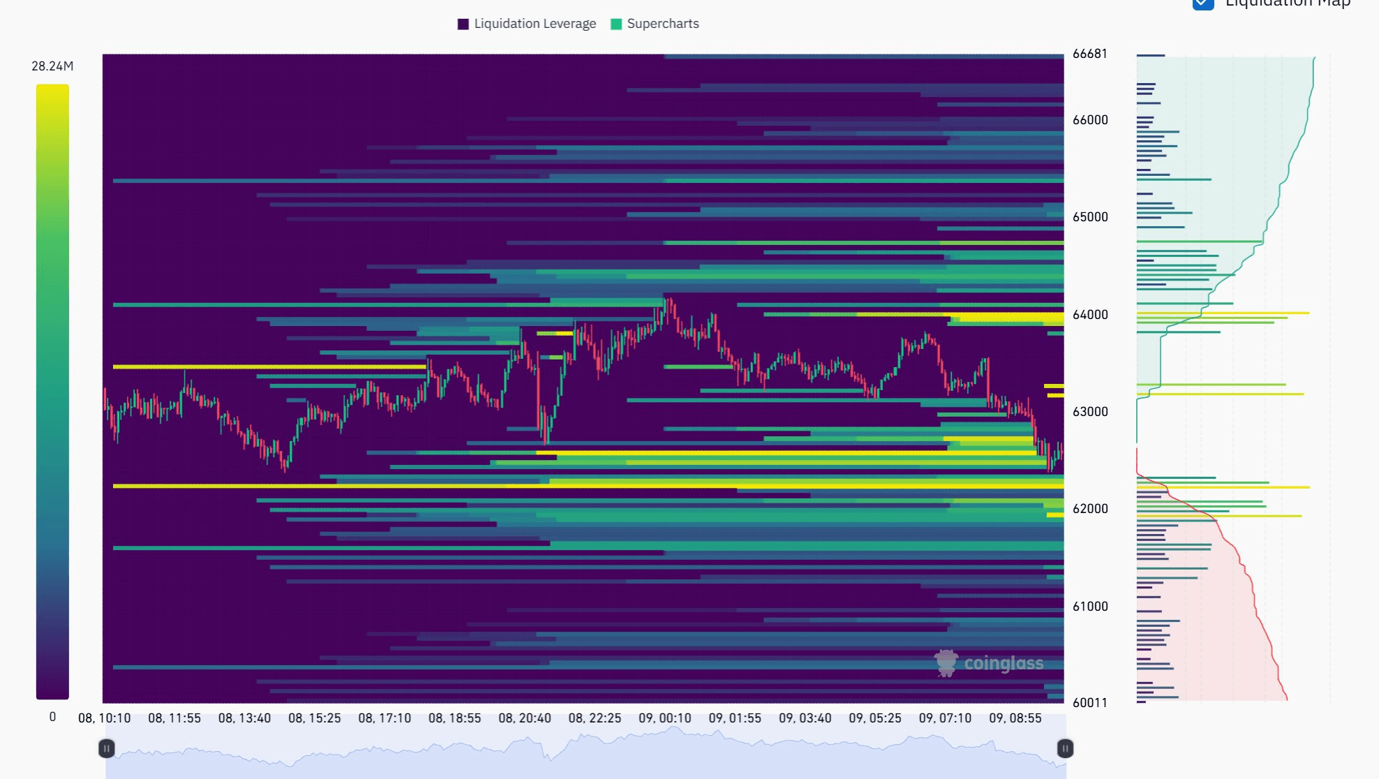Toggle the Supercharts legend series
1379x779 pixels.
click(x=655, y=24)
